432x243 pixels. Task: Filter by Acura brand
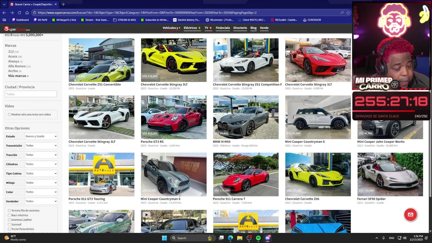(12, 56)
